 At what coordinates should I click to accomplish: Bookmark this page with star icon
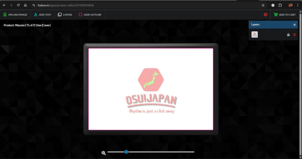263,5
